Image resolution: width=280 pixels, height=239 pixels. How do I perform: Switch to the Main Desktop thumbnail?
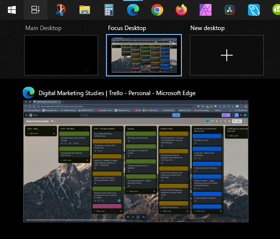61,55
